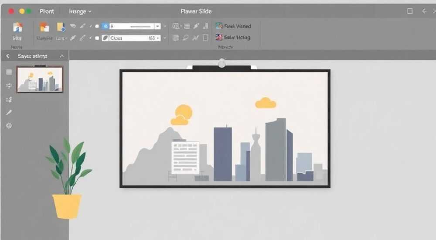
Task: Select the yellow sun shape on the slide
Action: point(184,113)
